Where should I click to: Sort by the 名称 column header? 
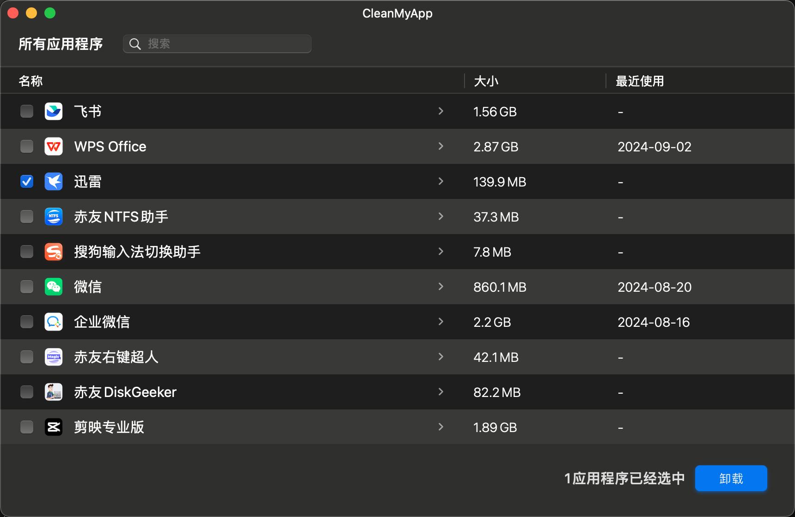(x=31, y=81)
